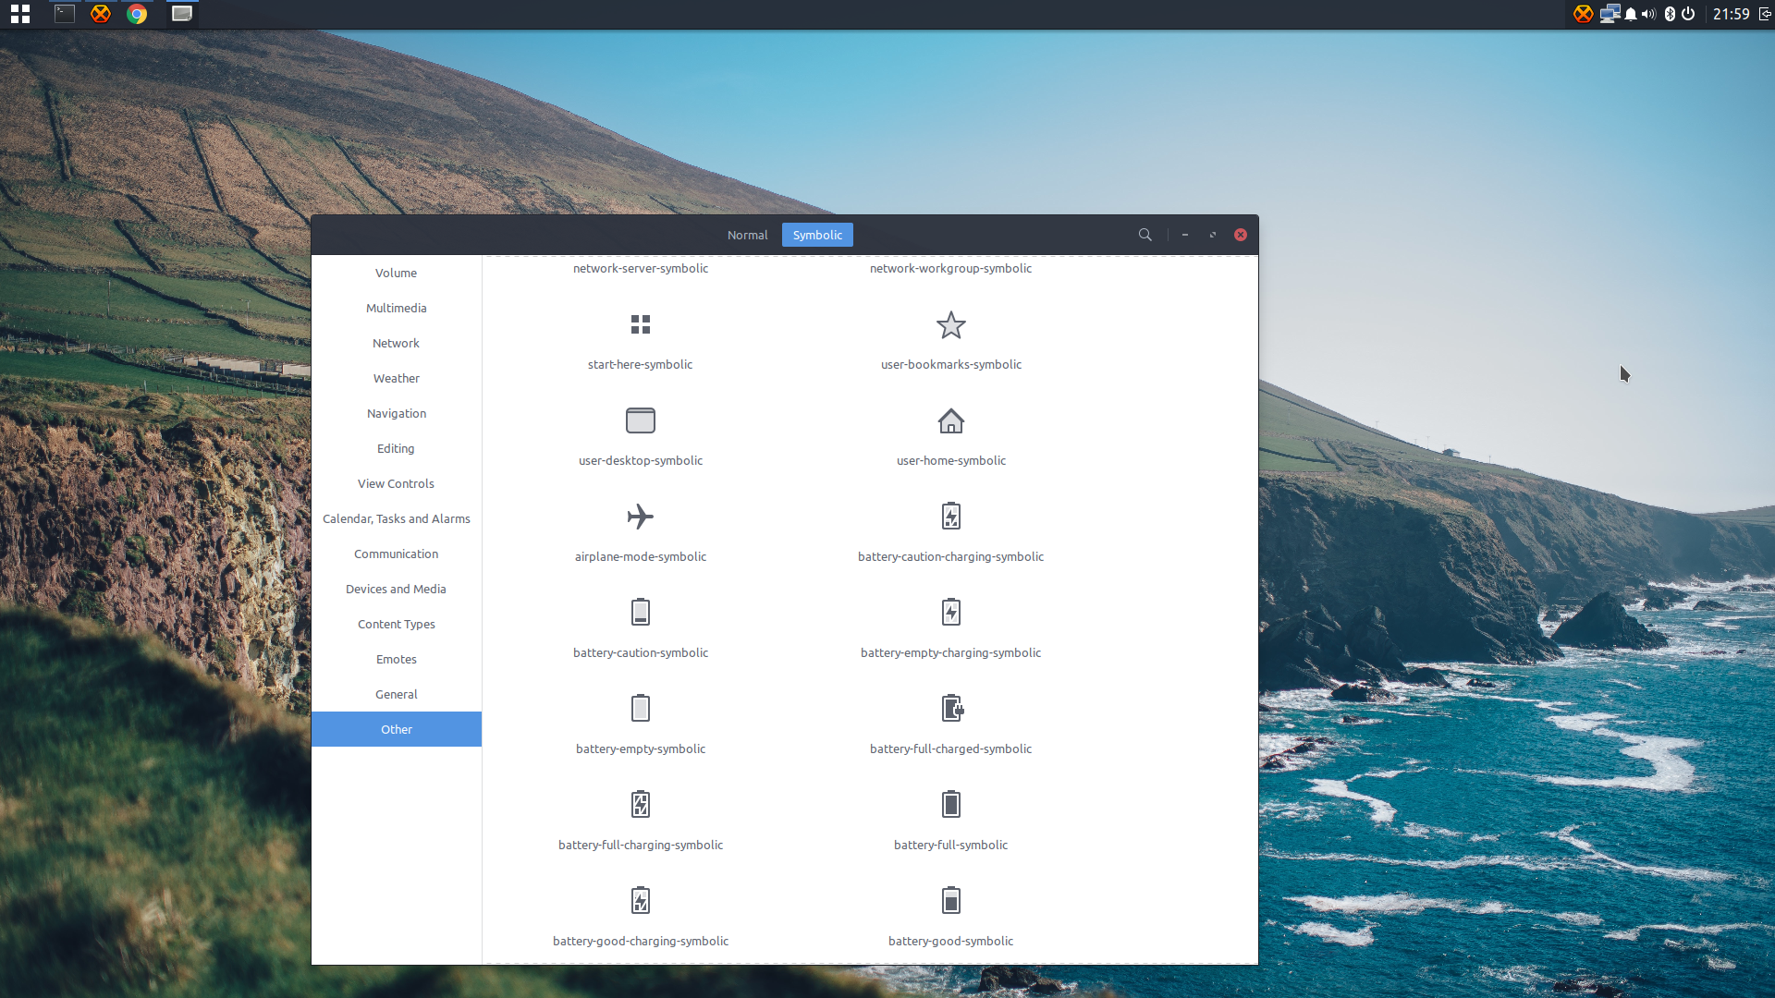
Task: Select the battery-empty-symbolic icon
Action: tap(641, 708)
